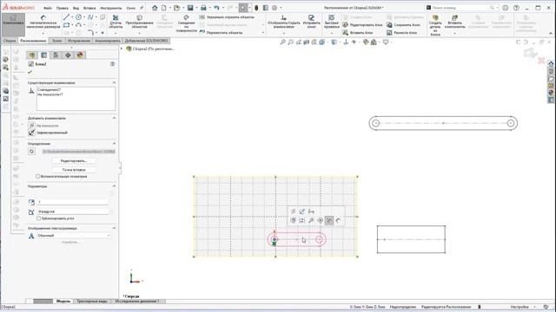
Task: Collapse the Parameters (Параметры) section
Action: click(114, 186)
